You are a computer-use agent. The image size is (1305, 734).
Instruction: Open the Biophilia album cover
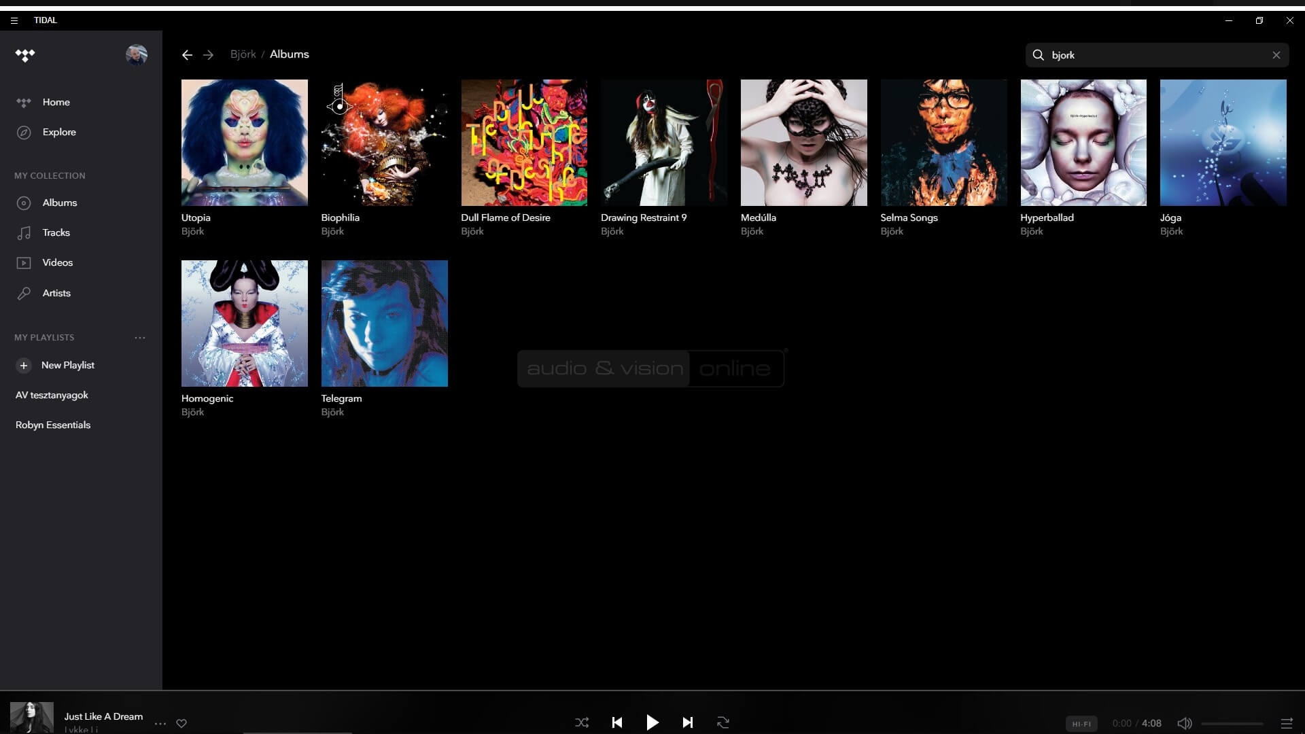coord(384,143)
